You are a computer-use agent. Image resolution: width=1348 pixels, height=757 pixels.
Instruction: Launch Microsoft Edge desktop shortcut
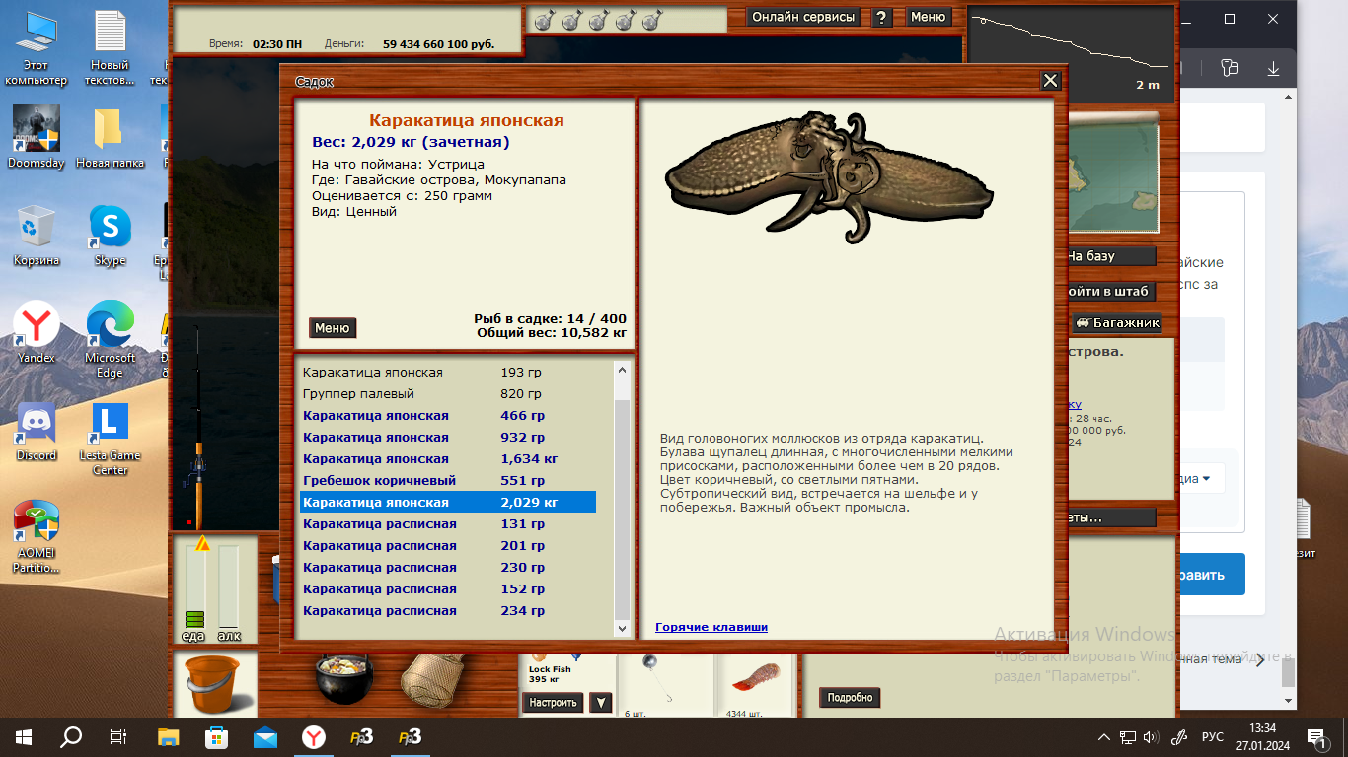click(x=110, y=338)
